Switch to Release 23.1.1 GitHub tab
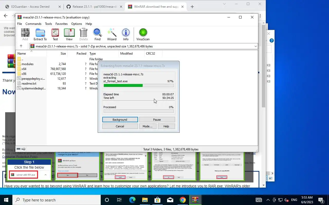 [94, 7]
